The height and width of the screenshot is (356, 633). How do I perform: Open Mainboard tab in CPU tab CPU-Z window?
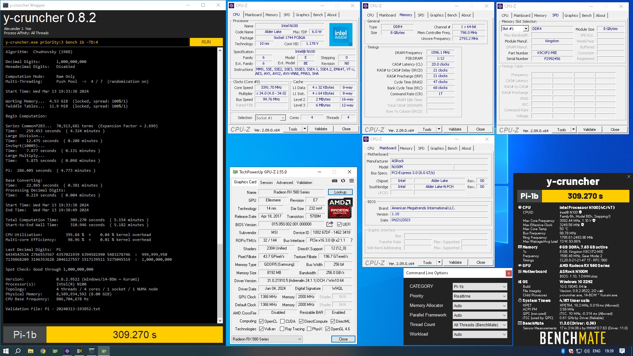click(x=253, y=15)
